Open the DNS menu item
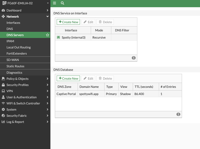This screenshot has height=149, width=200. click(25, 29)
